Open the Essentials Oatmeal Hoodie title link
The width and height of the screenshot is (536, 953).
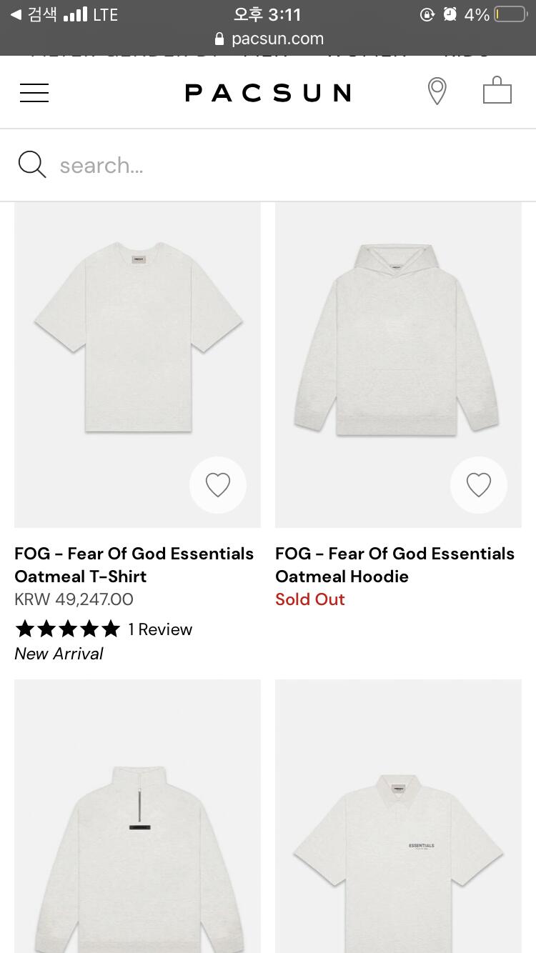coord(394,564)
